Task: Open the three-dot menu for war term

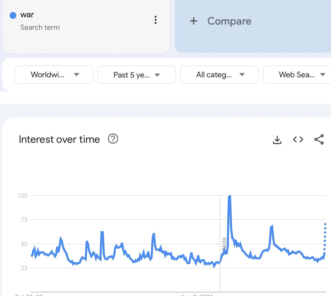Action: [x=156, y=20]
